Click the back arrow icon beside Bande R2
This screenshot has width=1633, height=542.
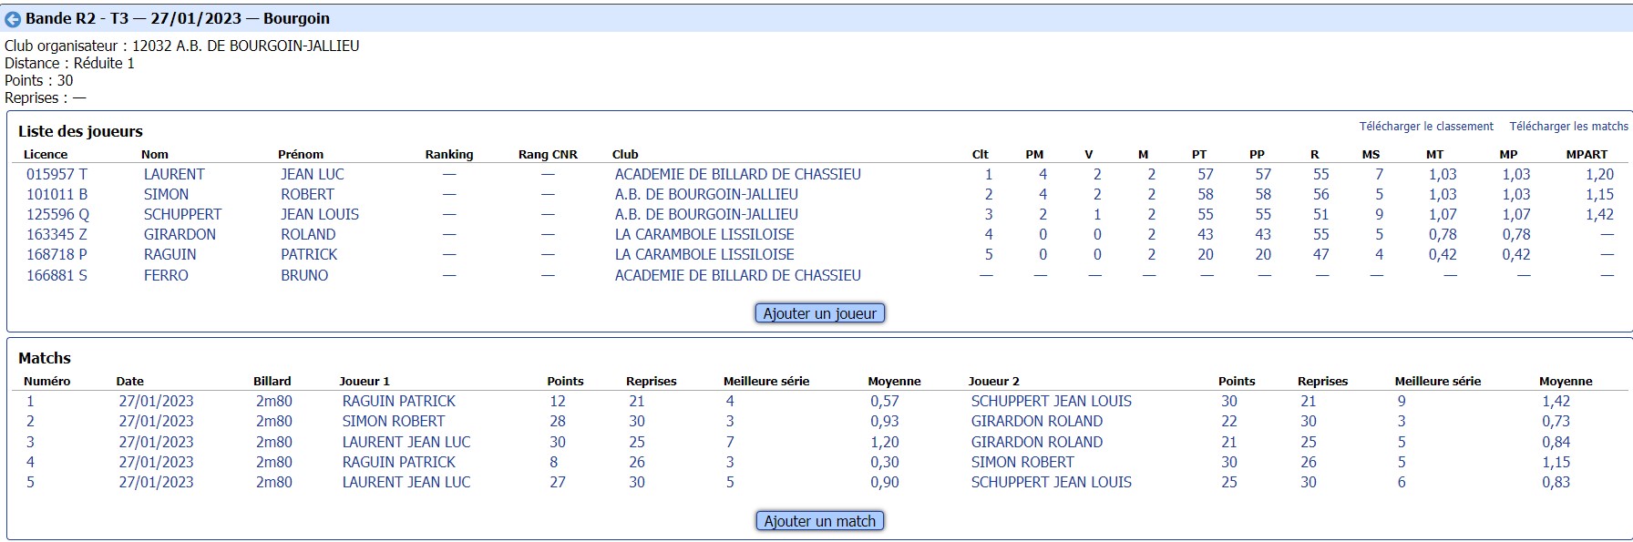coord(13,19)
